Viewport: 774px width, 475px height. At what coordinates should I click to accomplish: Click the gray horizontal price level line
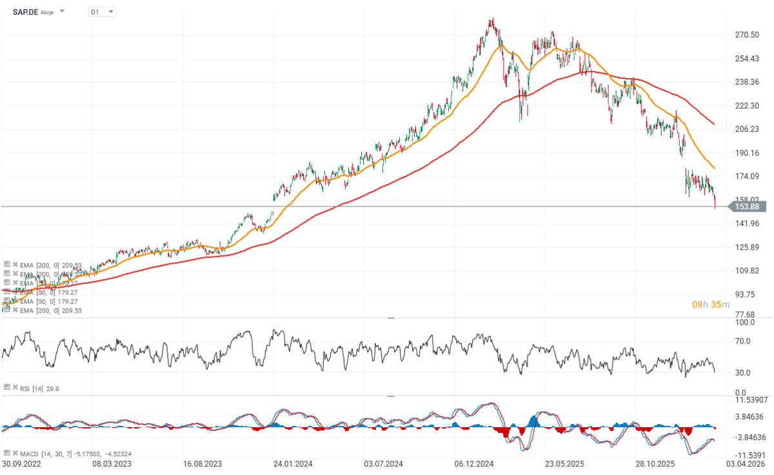pos(387,207)
